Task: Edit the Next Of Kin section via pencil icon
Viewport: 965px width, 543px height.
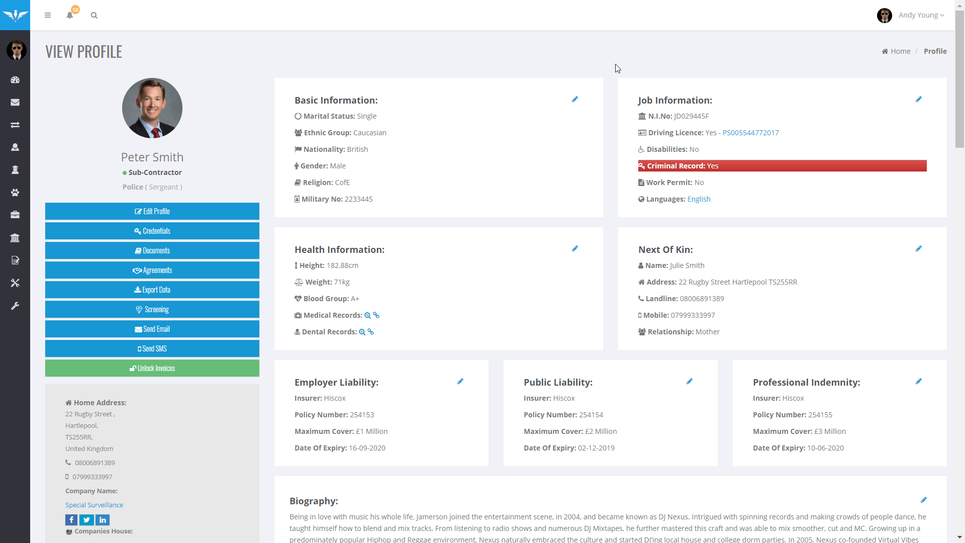Action: [919, 248]
